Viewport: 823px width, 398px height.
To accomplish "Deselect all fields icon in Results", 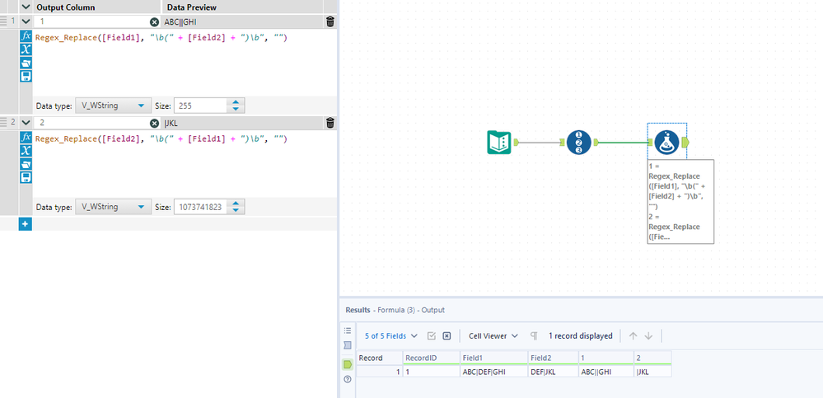I will pyautogui.click(x=447, y=336).
